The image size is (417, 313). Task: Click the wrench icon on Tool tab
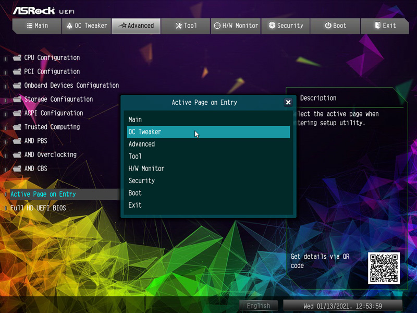click(179, 26)
